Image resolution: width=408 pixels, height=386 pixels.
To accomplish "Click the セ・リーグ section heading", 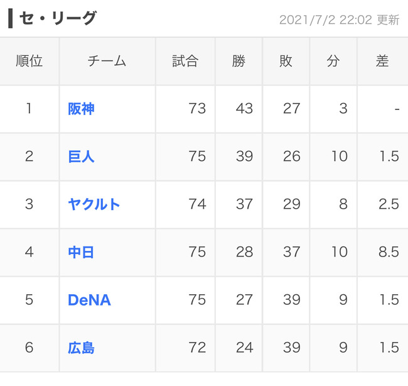I will pos(58,18).
